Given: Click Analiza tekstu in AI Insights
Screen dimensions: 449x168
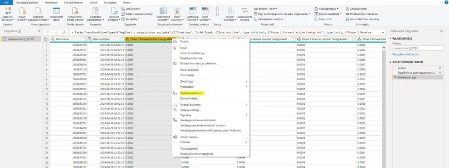Looking at the screenshot, I should [356, 9].
